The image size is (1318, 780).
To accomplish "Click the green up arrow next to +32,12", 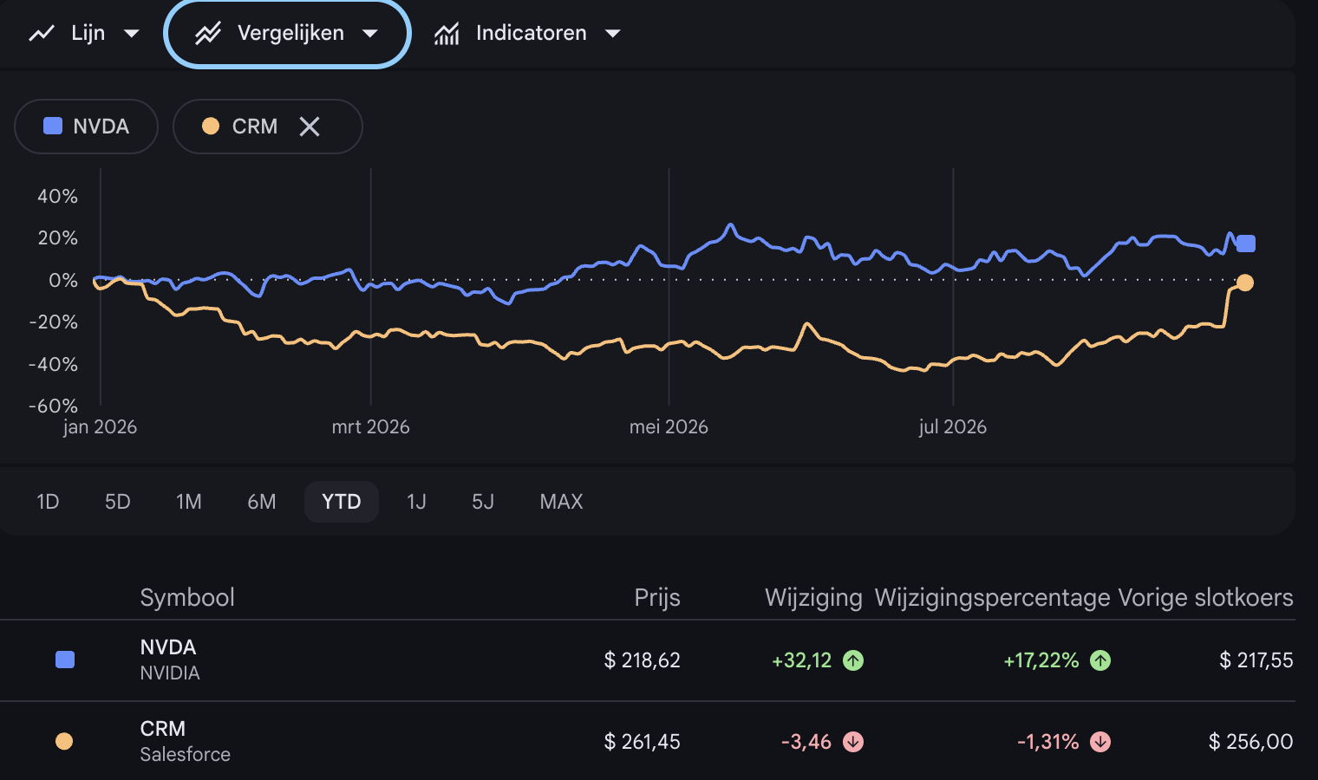I will click(853, 660).
